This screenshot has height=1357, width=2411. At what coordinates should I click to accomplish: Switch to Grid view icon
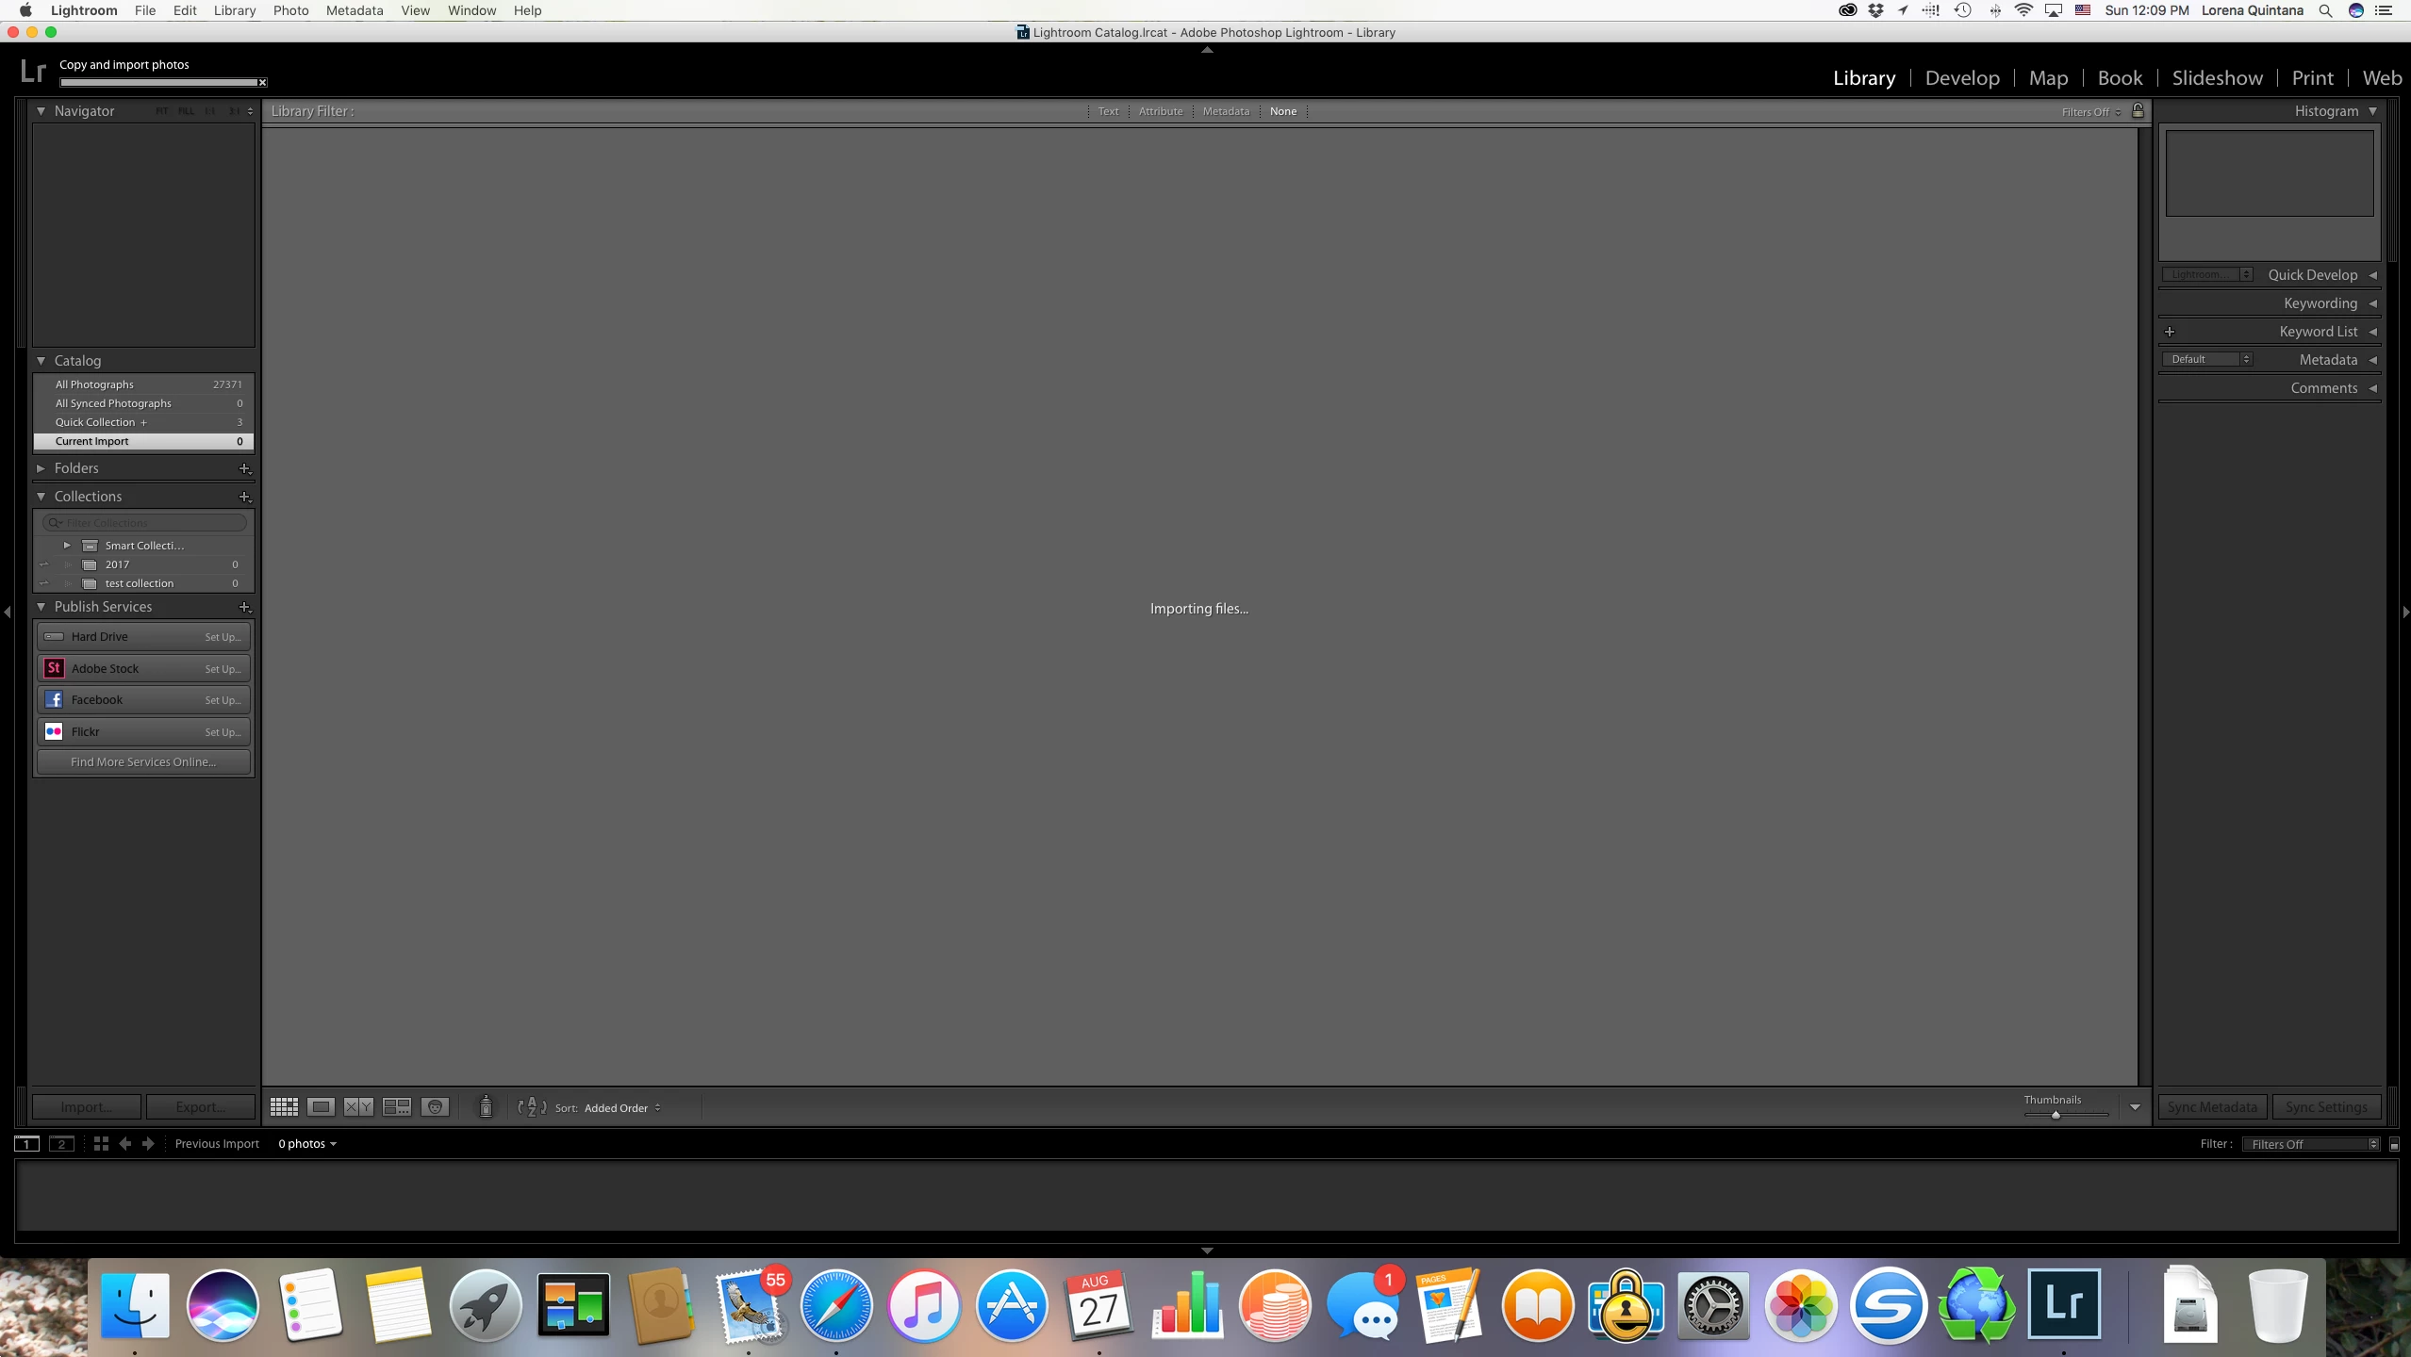tap(284, 1107)
